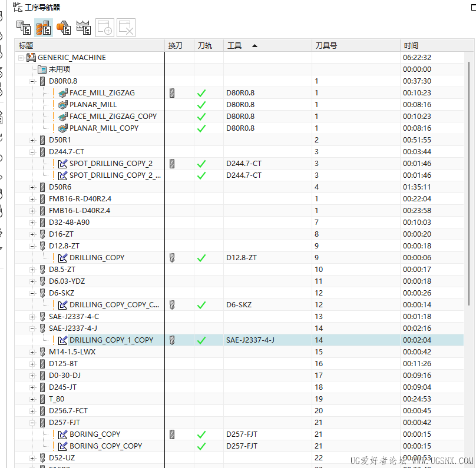
Task: Click the vertical scrollbar of navigator
Action: [x=470, y=177]
